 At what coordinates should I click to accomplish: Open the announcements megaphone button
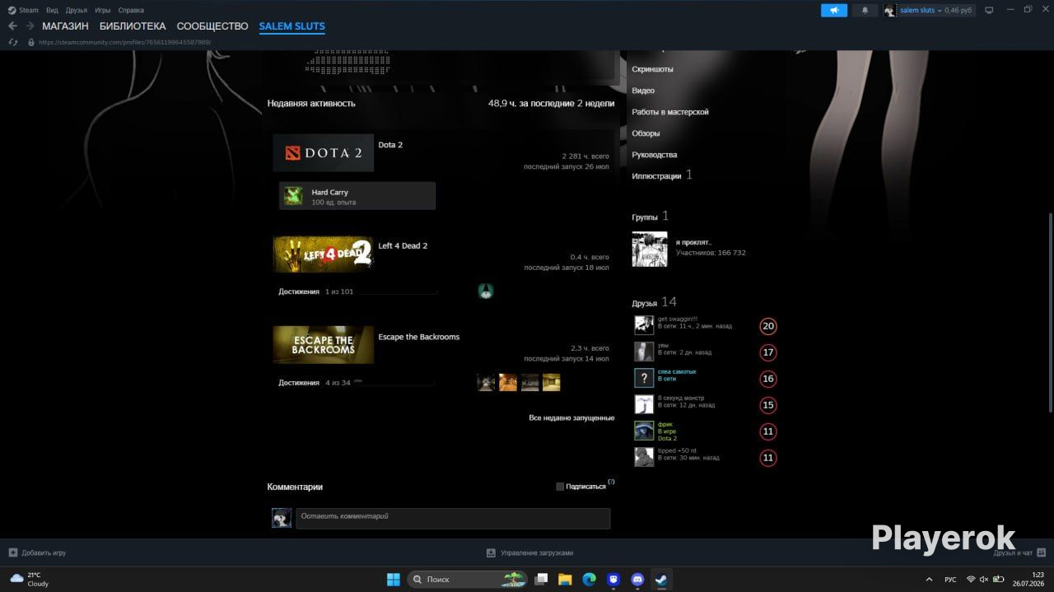tap(834, 10)
